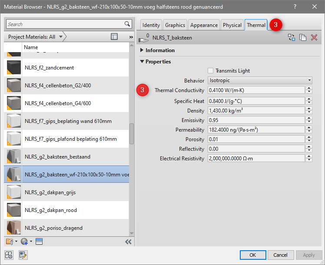Switch to the Appearance tab
Viewport: 325px width, 265px height.
pyautogui.click(x=204, y=25)
